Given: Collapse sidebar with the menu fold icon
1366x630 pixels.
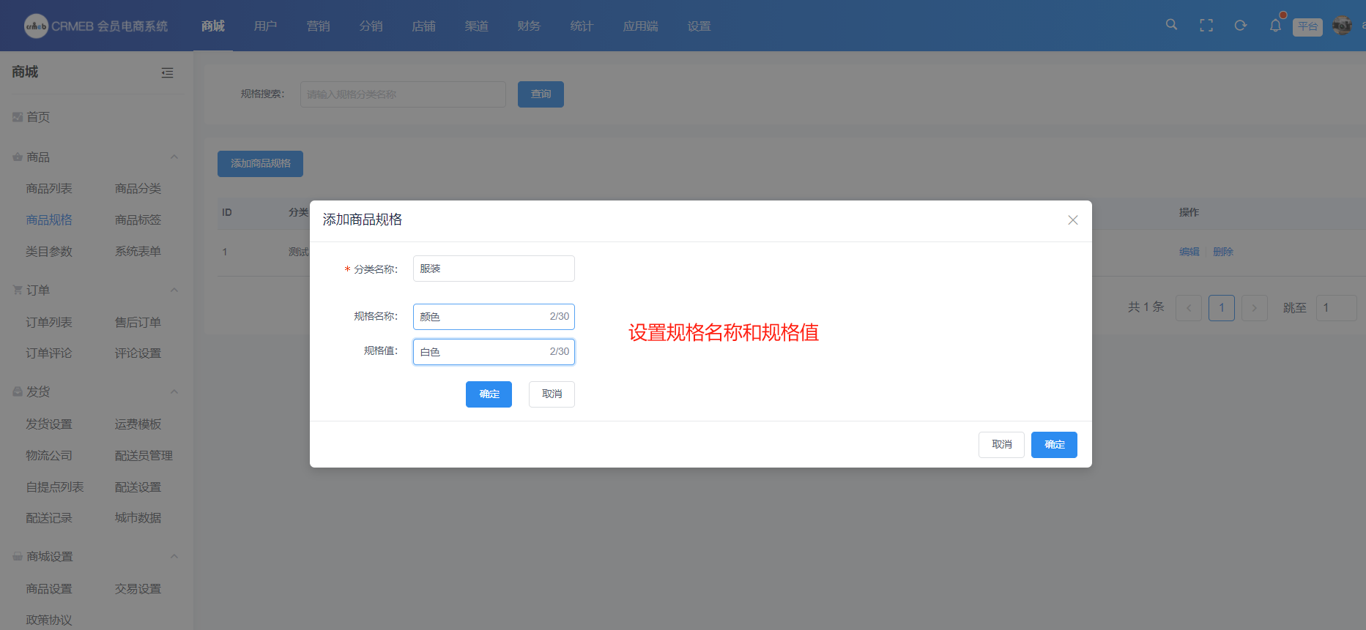Looking at the screenshot, I should click(x=167, y=72).
